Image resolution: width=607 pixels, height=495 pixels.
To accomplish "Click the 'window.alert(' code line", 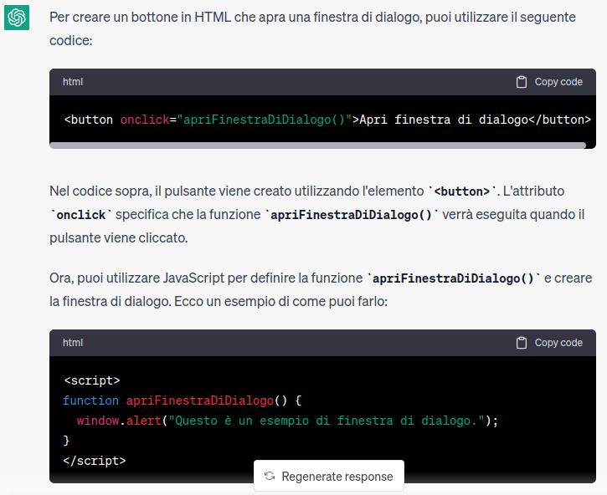I will [x=287, y=421].
